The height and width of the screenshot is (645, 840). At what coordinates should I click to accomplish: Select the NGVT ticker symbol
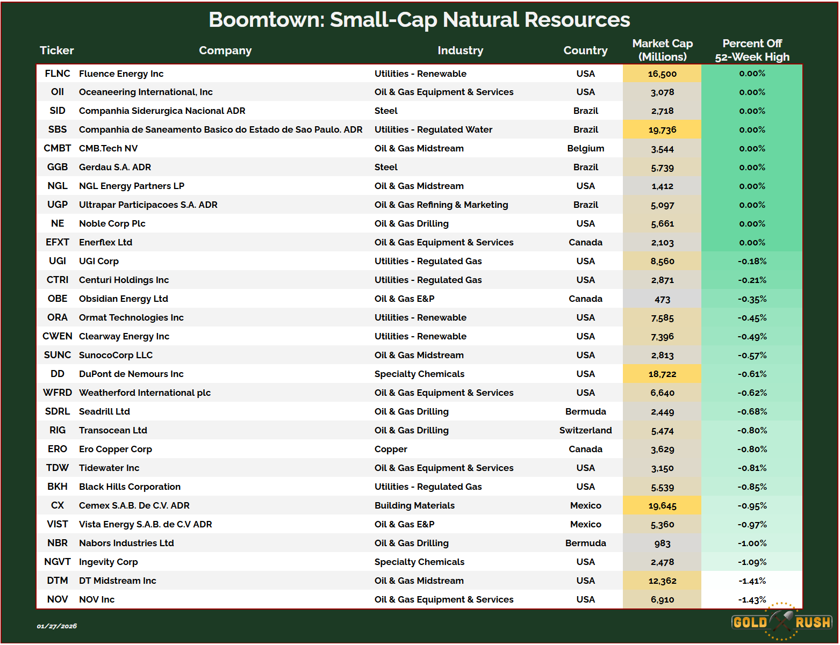58,562
